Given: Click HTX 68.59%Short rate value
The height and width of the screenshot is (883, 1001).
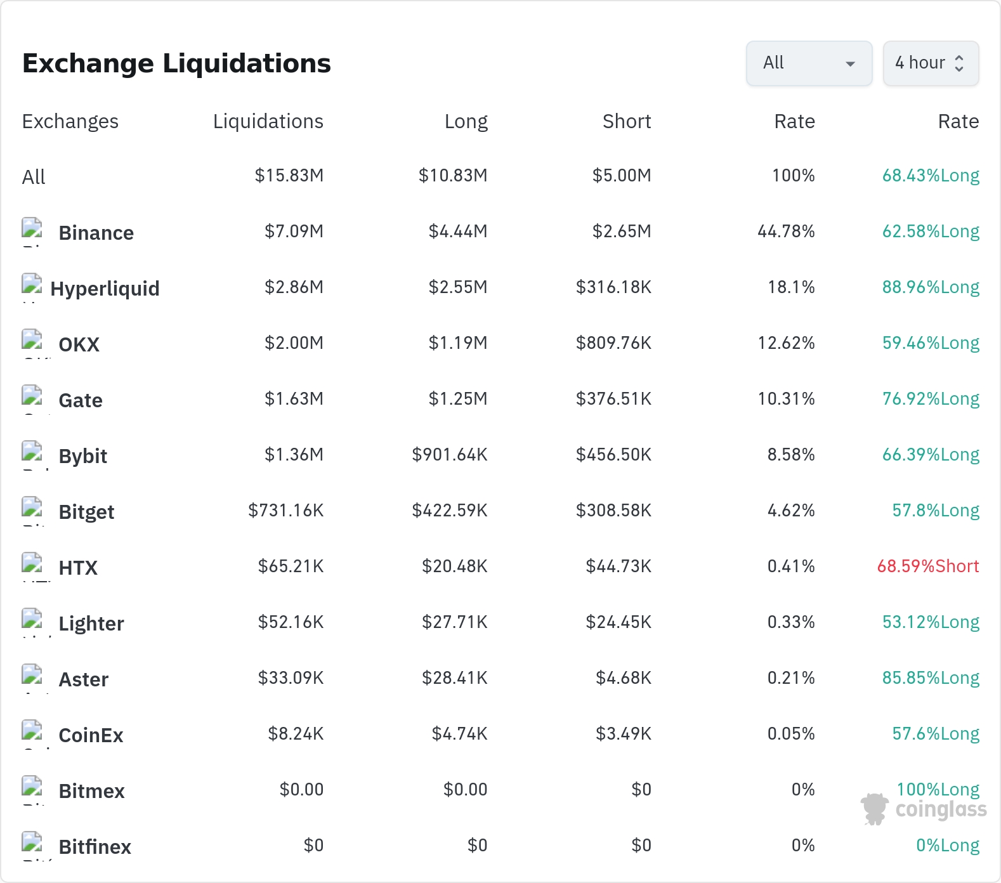Looking at the screenshot, I should pos(928,566).
